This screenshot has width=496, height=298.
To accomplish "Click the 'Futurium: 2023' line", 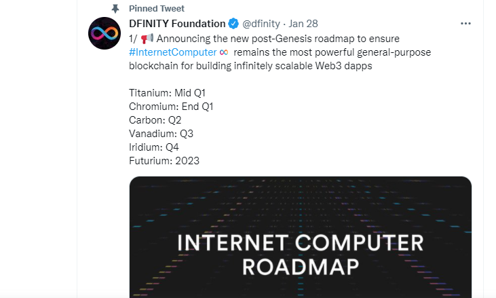I will 164,161.
